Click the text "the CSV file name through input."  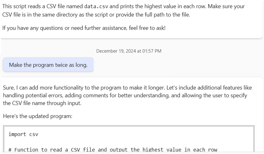click(x=42, y=103)
